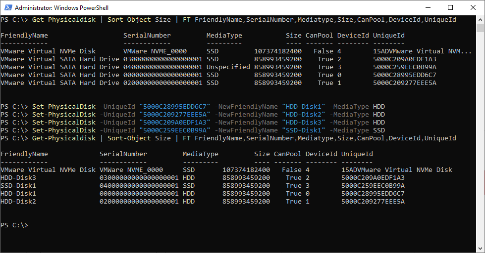Click the last empty PS C:\> prompt
The width and height of the screenshot is (485, 253).
(14, 225)
